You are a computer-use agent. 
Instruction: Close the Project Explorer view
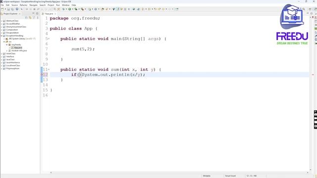click(x=20, y=14)
